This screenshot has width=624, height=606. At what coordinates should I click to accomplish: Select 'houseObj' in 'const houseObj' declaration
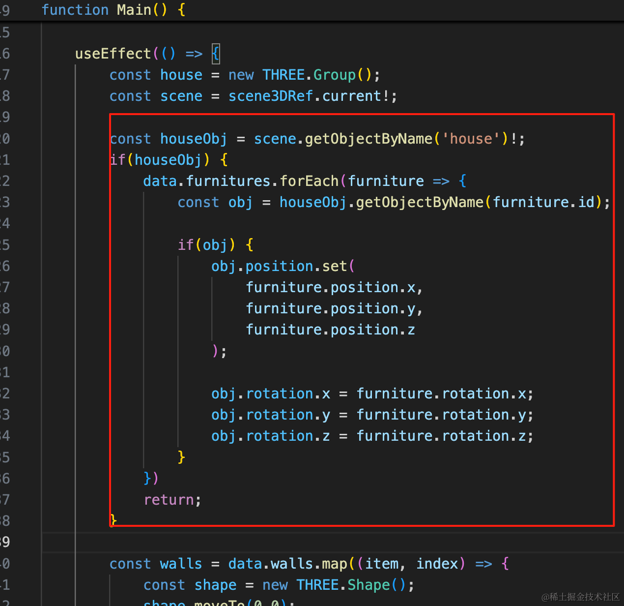tap(194, 139)
